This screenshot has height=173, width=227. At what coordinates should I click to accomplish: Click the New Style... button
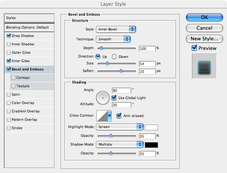pyautogui.click(x=204, y=39)
